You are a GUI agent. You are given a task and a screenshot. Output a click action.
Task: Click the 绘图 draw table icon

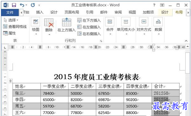(x=36, y=22)
